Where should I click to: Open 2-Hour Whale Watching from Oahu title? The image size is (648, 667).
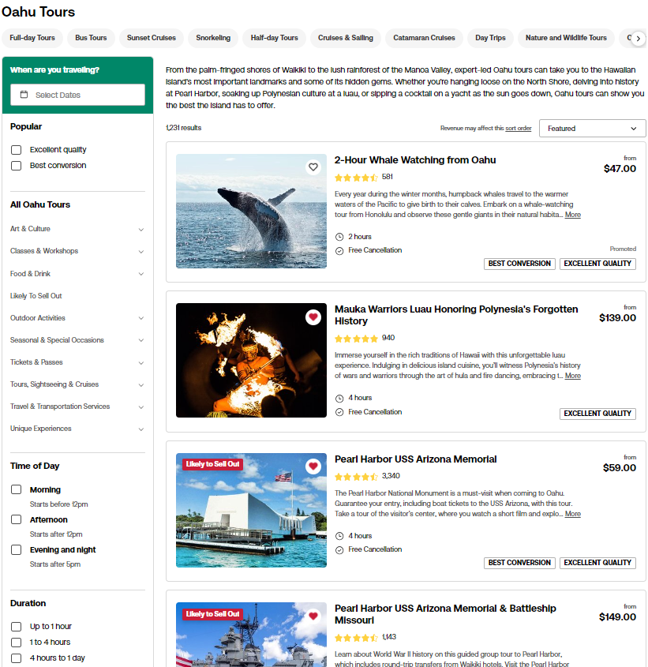[x=415, y=160]
